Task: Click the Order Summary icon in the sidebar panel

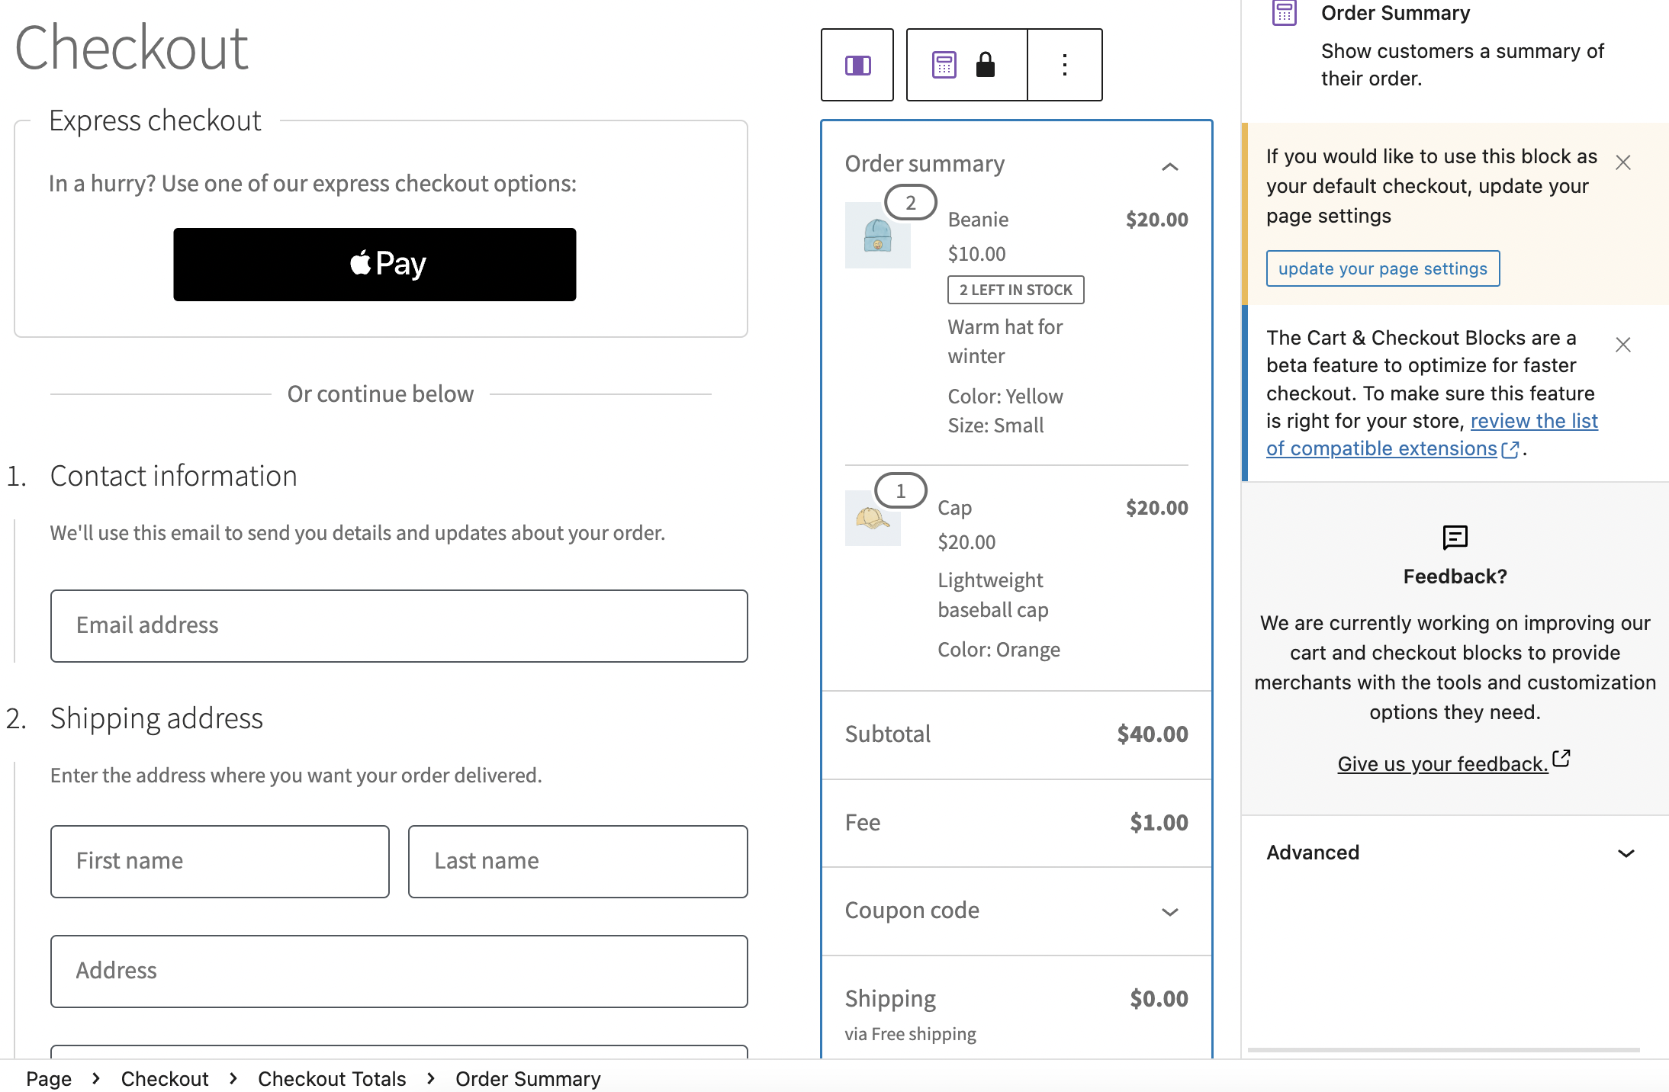Action: [1284, 13]
